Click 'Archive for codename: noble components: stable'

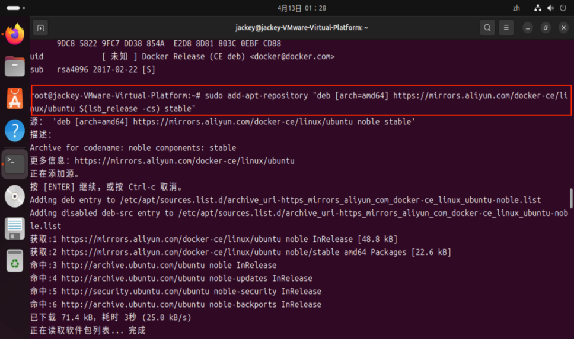[133, 148]
